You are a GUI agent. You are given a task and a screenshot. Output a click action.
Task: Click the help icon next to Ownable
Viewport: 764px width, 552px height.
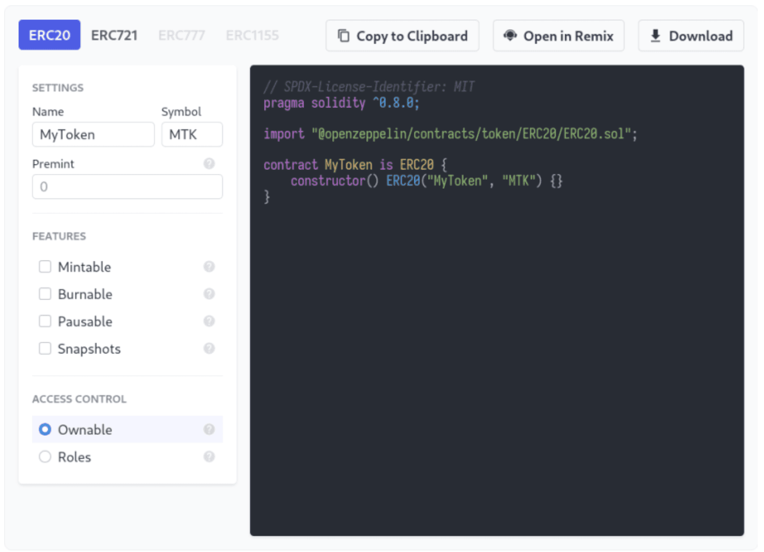pos(209,429)
